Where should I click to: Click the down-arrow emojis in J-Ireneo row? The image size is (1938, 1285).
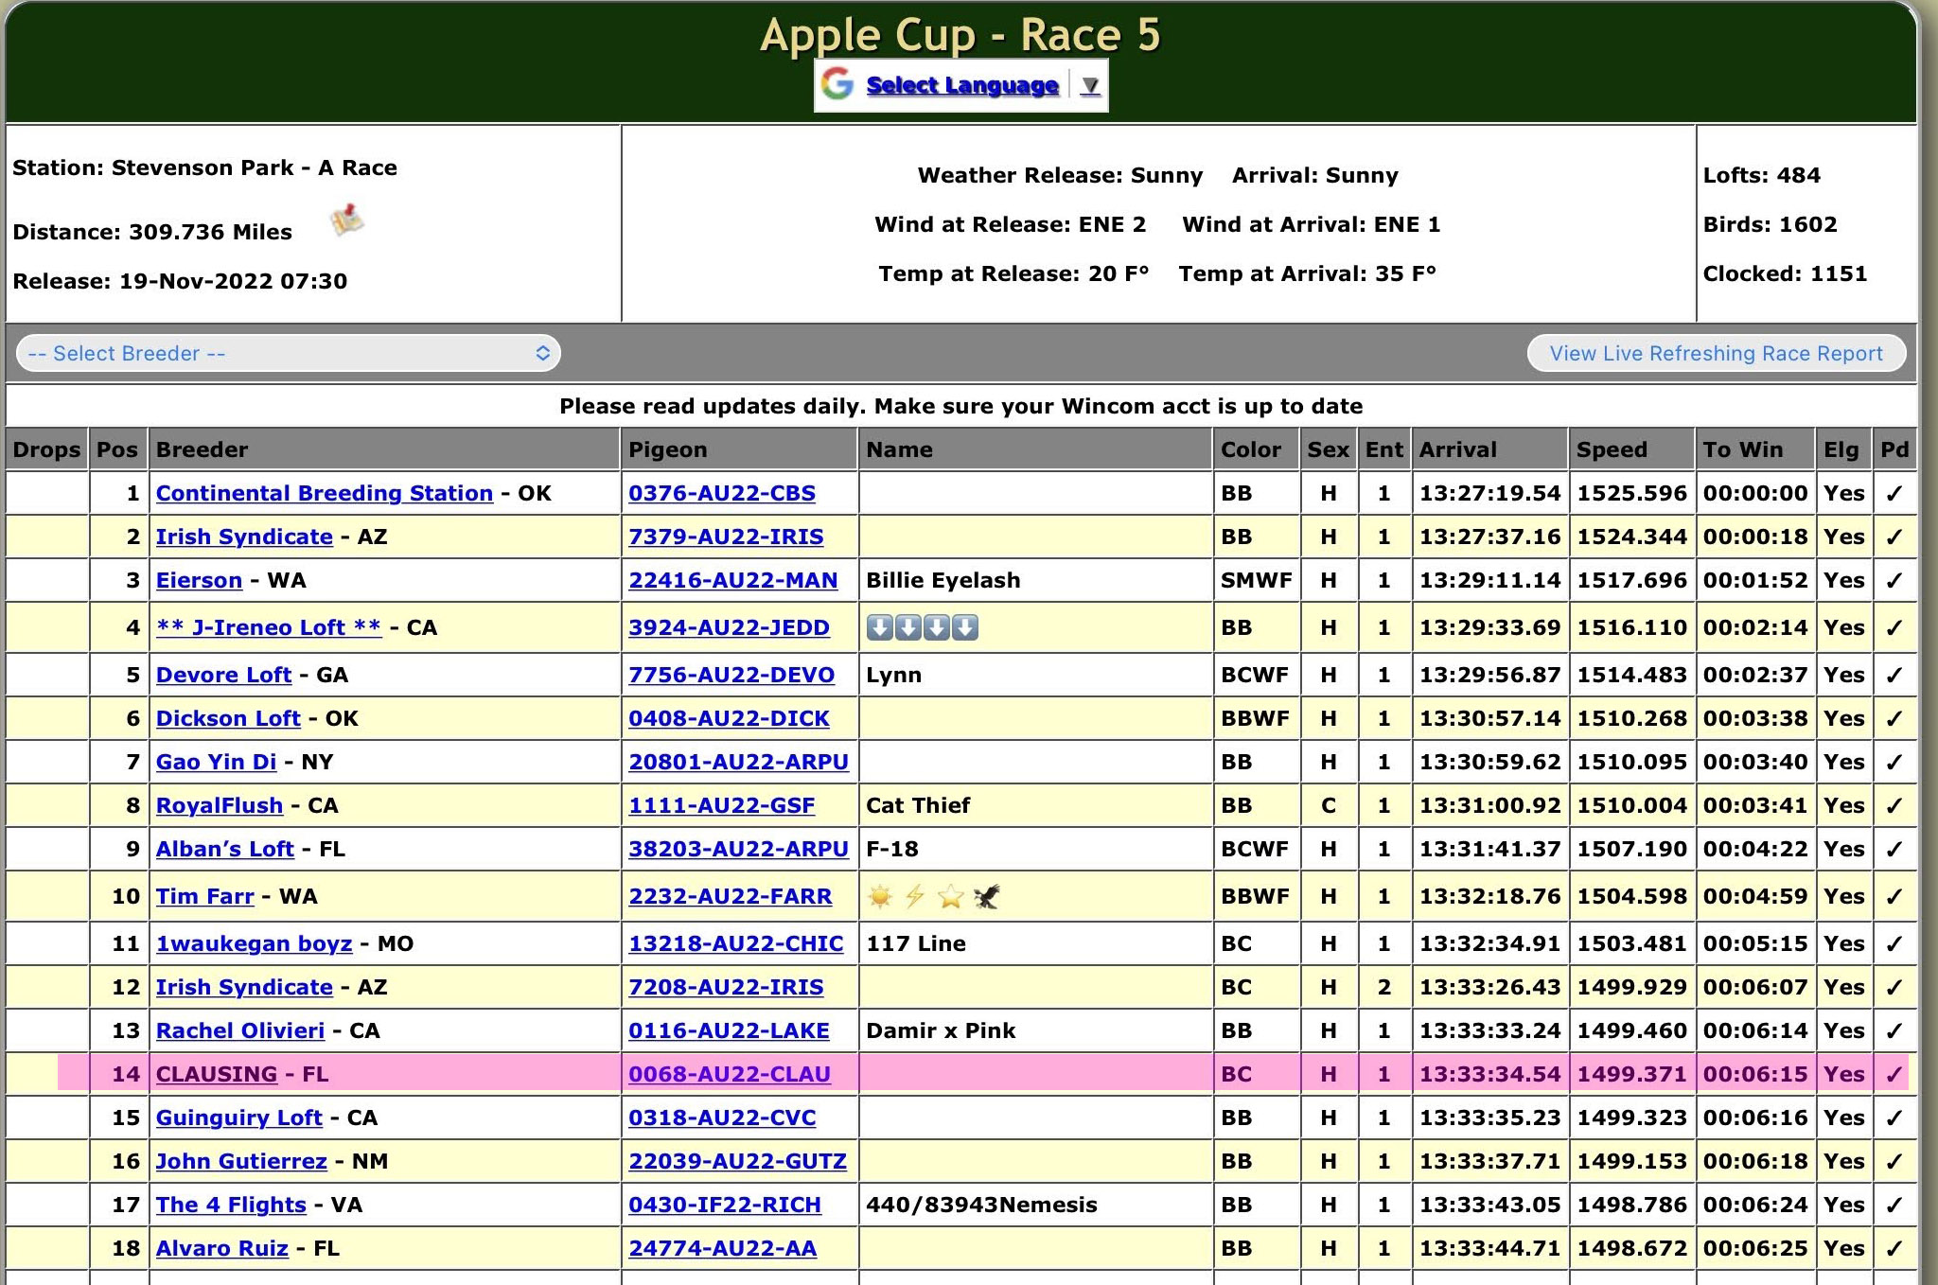click(x=922, y=627)
